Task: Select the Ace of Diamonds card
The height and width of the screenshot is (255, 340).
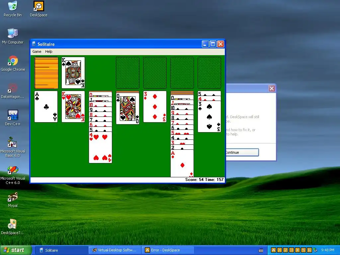Action: 182,163
